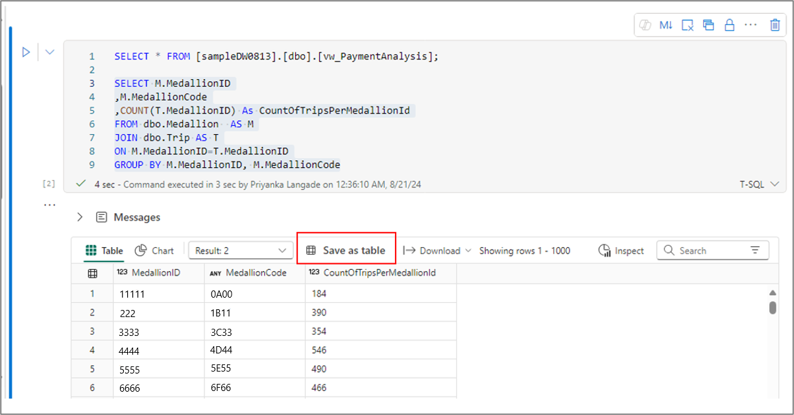794x415 pixels.
Task: Click the cell containing 3333
Action: pyautogui.click(x=158, y=331)
